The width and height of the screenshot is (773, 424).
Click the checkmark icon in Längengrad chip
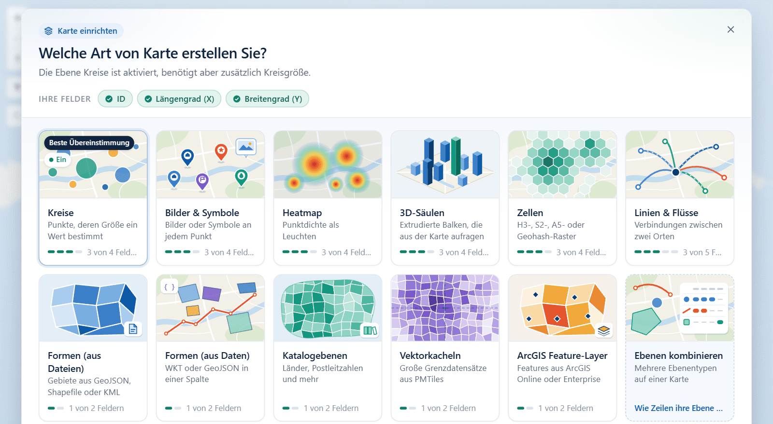pyautogui.click(x=148, y=99)
